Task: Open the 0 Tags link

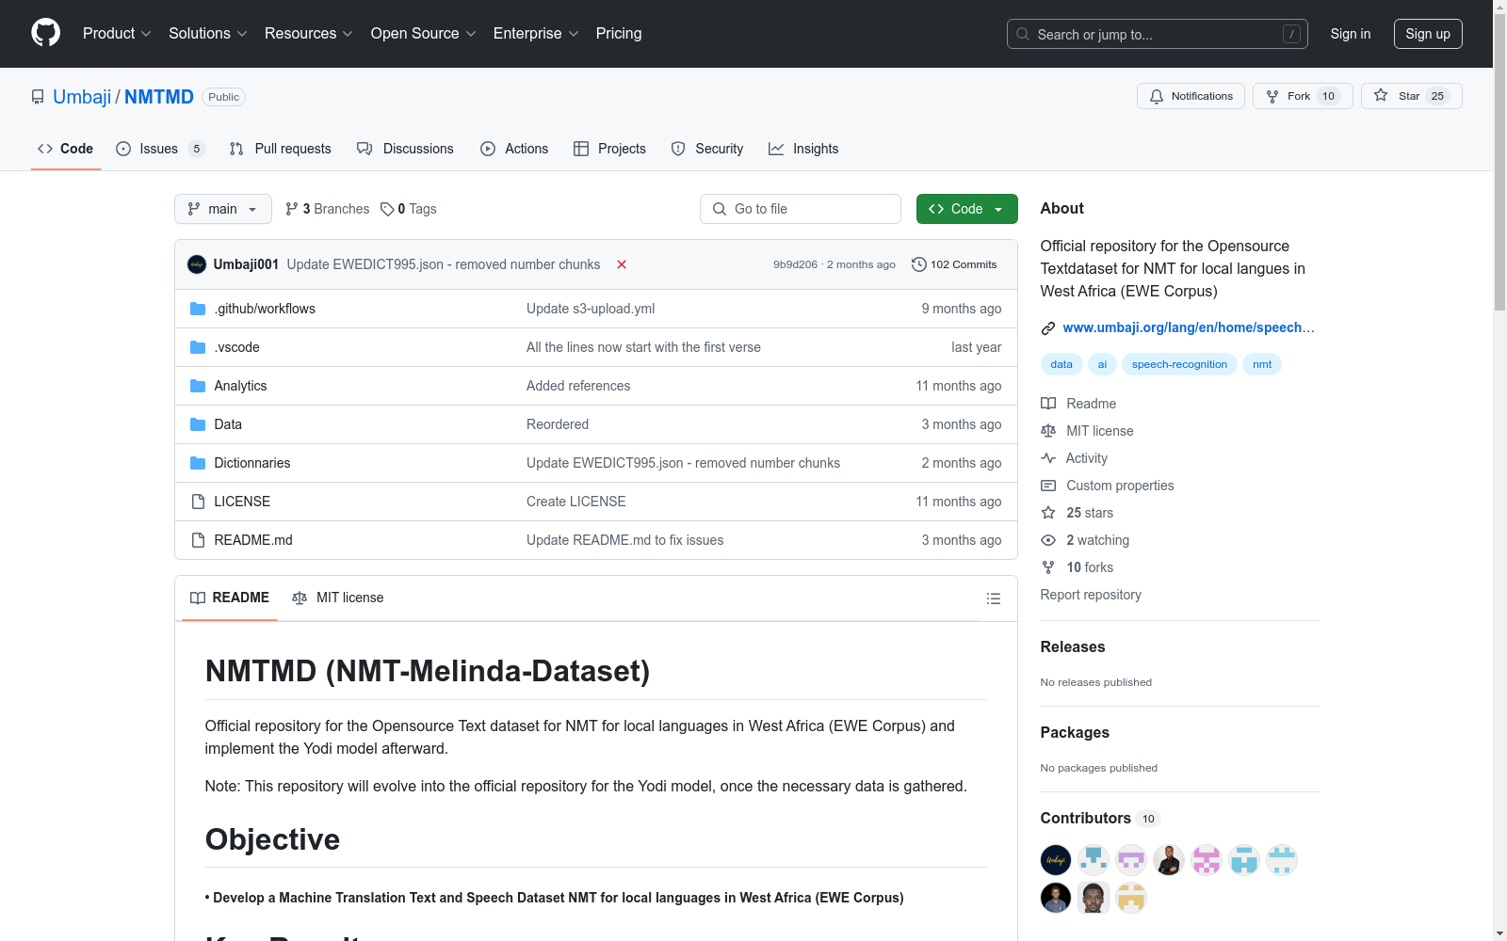Action: point(409,209)
